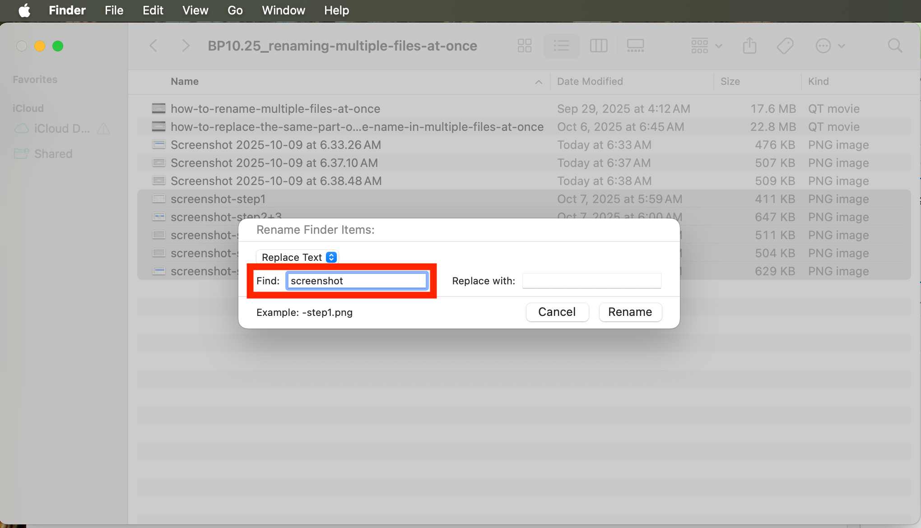Open the grouping options dropdown in the toolbar
The width and height of the screenshot is (921, 528).
coord(706,45)
